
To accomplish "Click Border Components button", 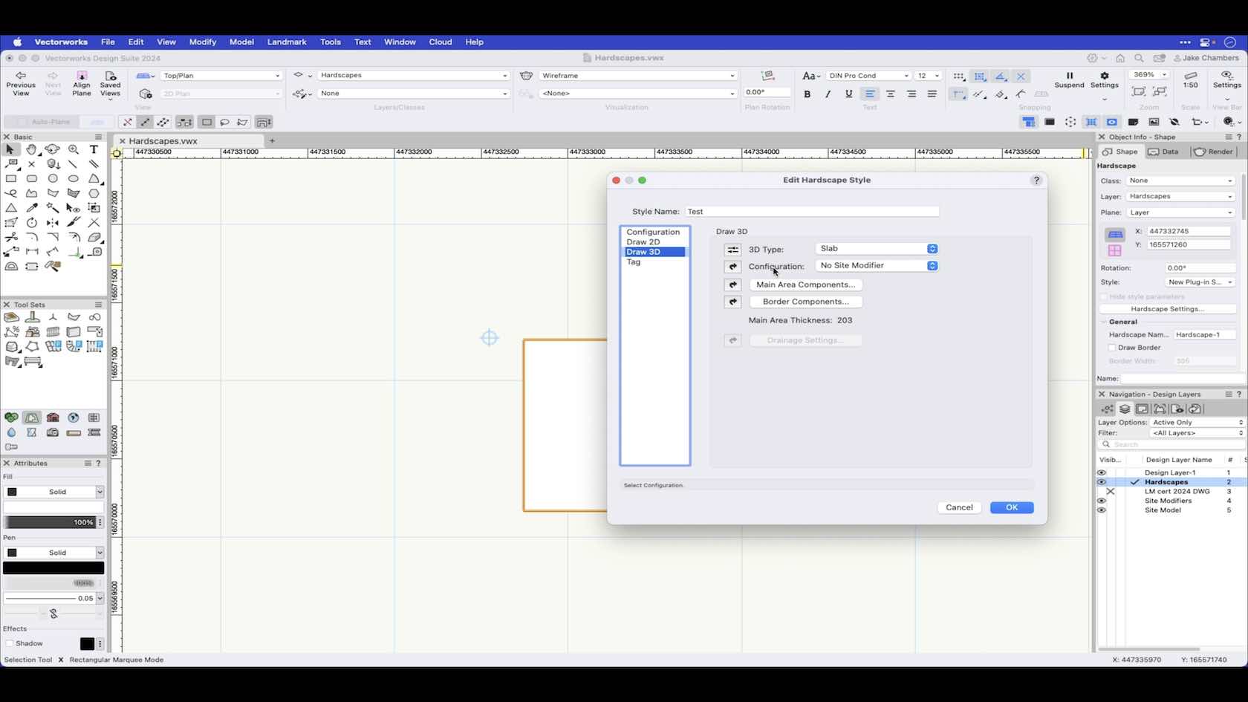I will point(805,302).
